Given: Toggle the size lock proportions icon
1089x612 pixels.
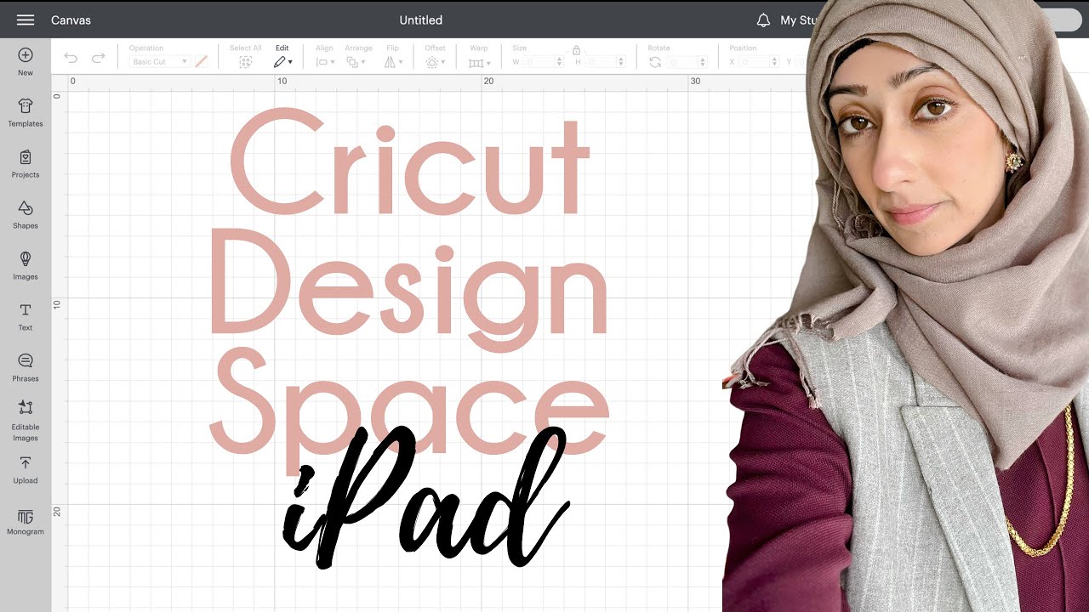Looking at the screenshot, I should tap(576, 50).
